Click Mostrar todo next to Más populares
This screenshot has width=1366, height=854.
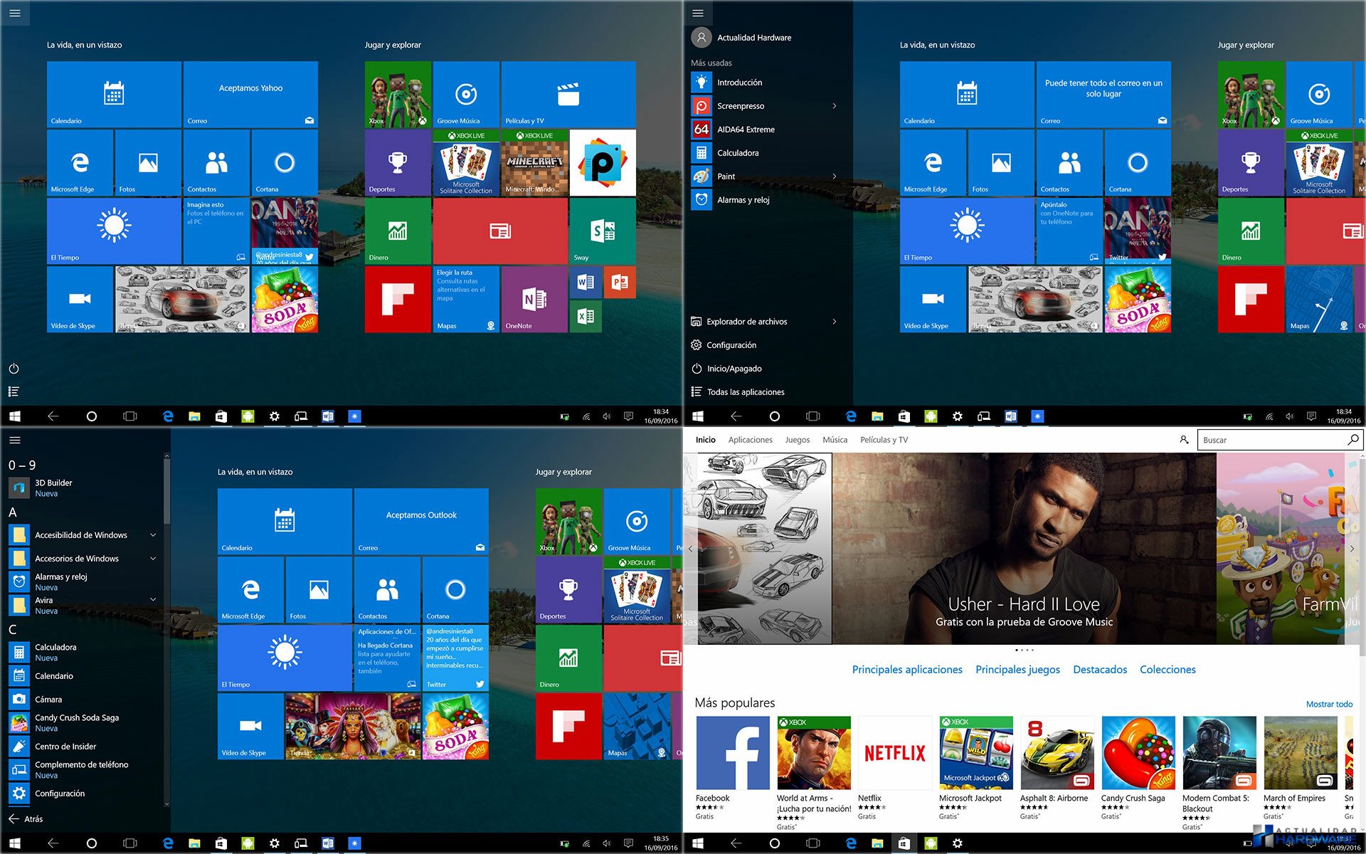pyautogui.click(x=1328, y=704)
